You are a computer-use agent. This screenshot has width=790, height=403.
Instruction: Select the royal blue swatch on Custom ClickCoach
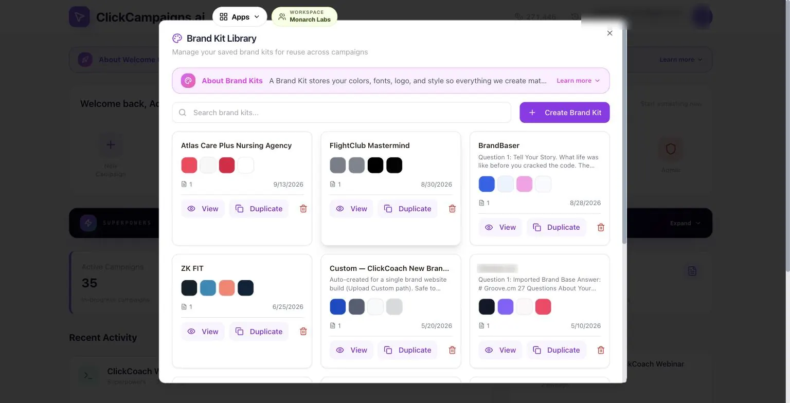(338, 307)
